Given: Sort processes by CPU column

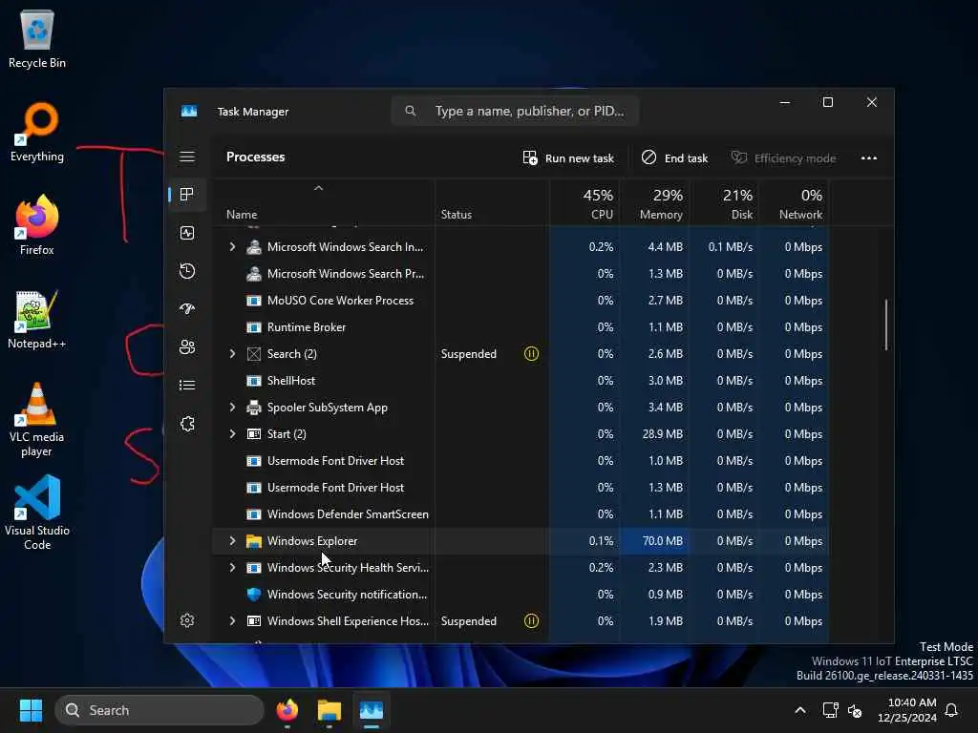Looking at the screenshot, I should 585,204.
